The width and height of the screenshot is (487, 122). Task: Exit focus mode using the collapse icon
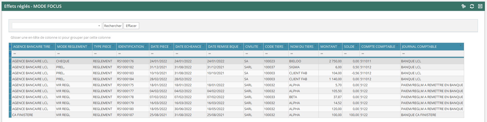pos(480,6)
